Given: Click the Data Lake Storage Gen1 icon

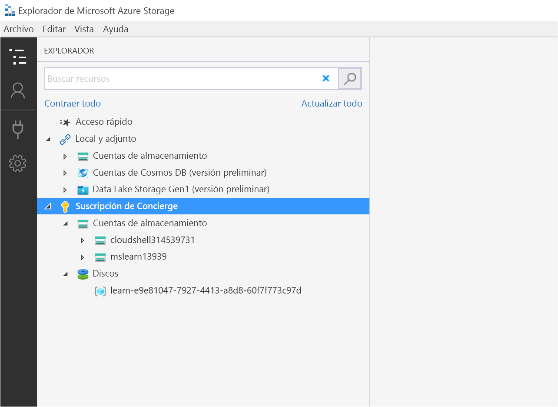Looking at the screenshot, I should [83, 190].
